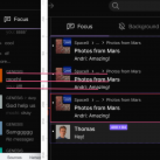Select the blue avatar in the left list
Image resolution: width=160 pixels, height=160 pixels.
click(x=1, y=128)
